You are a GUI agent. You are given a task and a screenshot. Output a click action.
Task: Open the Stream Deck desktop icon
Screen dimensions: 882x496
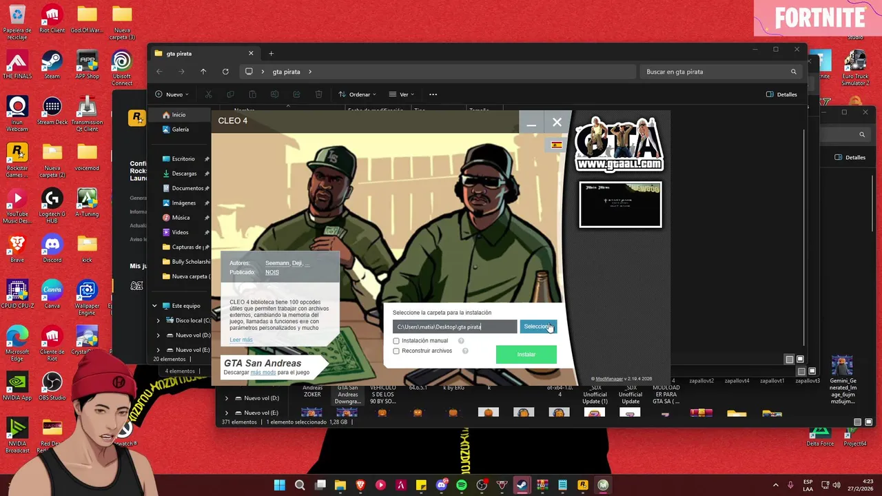[52, 111]
